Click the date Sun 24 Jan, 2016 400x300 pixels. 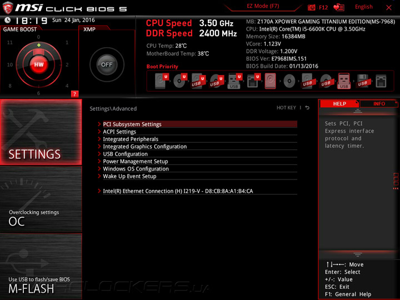tap(73, 20)
